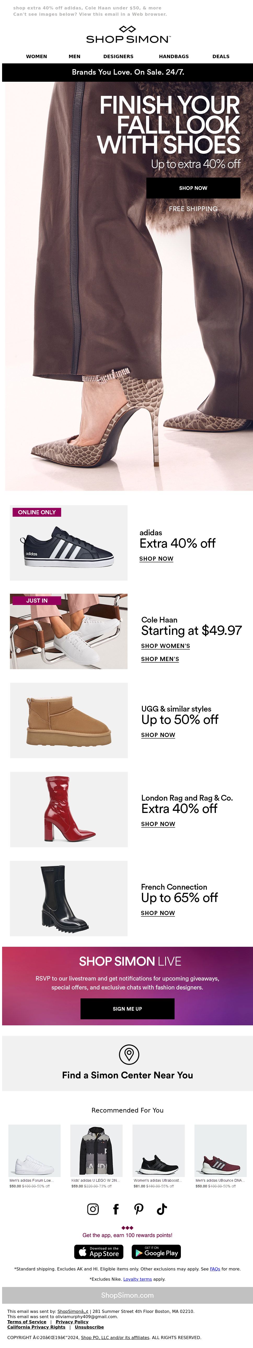The width and height of the screenshot is (253, 1348).
Task: Open the HANDBAGS navigation item
Action: [174, 57]
